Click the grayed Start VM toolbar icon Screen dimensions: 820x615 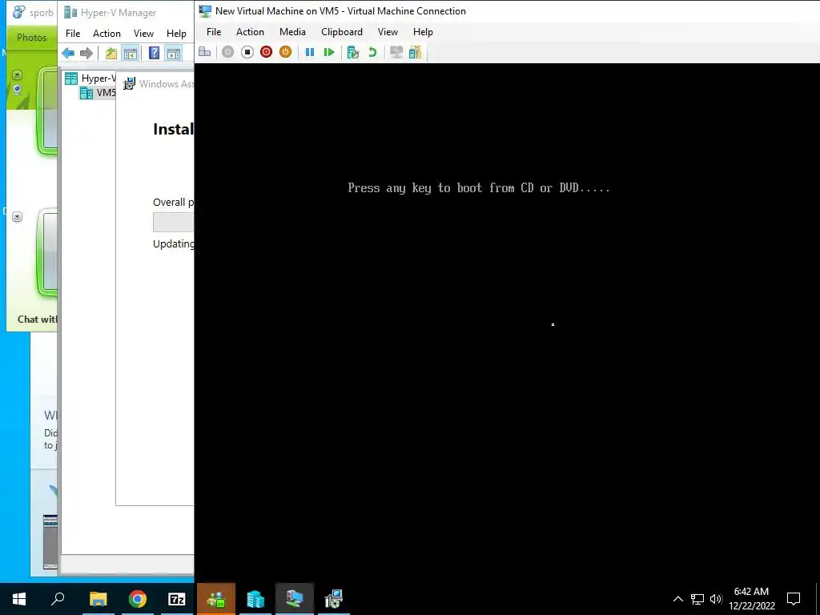click(x=227, y=52)
